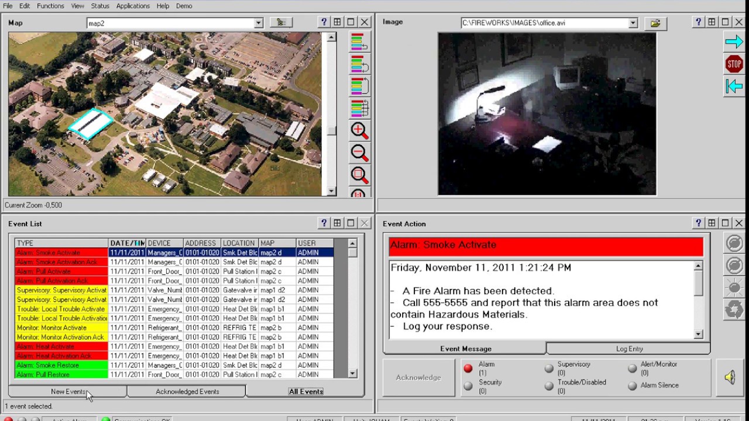Zoom out on the map with minus magnifier

tap(359, 153)
